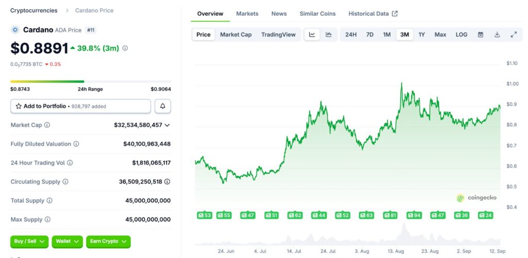This screenshot has width=528, height=258.
Task: Click the Circulating Supply info icon
Action: coord(65,182)
